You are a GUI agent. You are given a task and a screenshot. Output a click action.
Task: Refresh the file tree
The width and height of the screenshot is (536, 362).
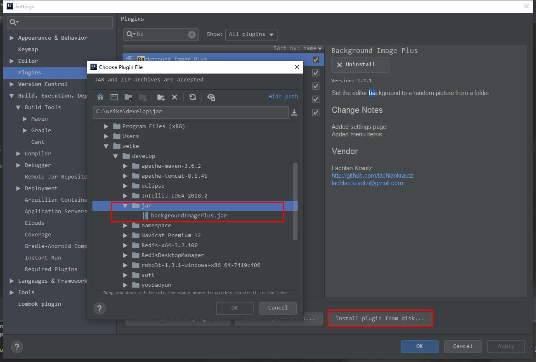point(192,97)
